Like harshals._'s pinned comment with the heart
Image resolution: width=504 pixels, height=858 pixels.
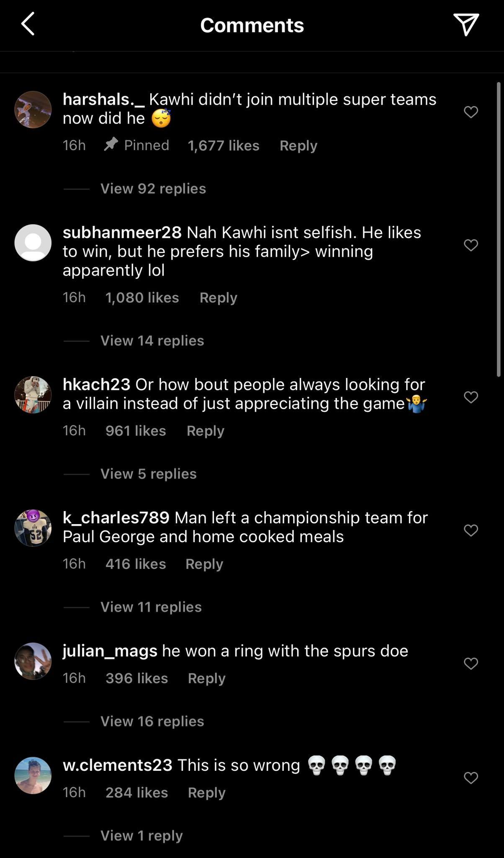click(x=471, y=112)
